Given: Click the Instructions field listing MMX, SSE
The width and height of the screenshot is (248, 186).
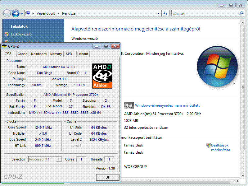Looking at the screenshot, I should (71, 113).
